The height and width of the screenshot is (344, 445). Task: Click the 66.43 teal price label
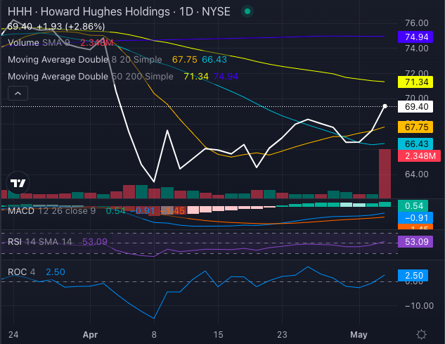coord(415,144)
